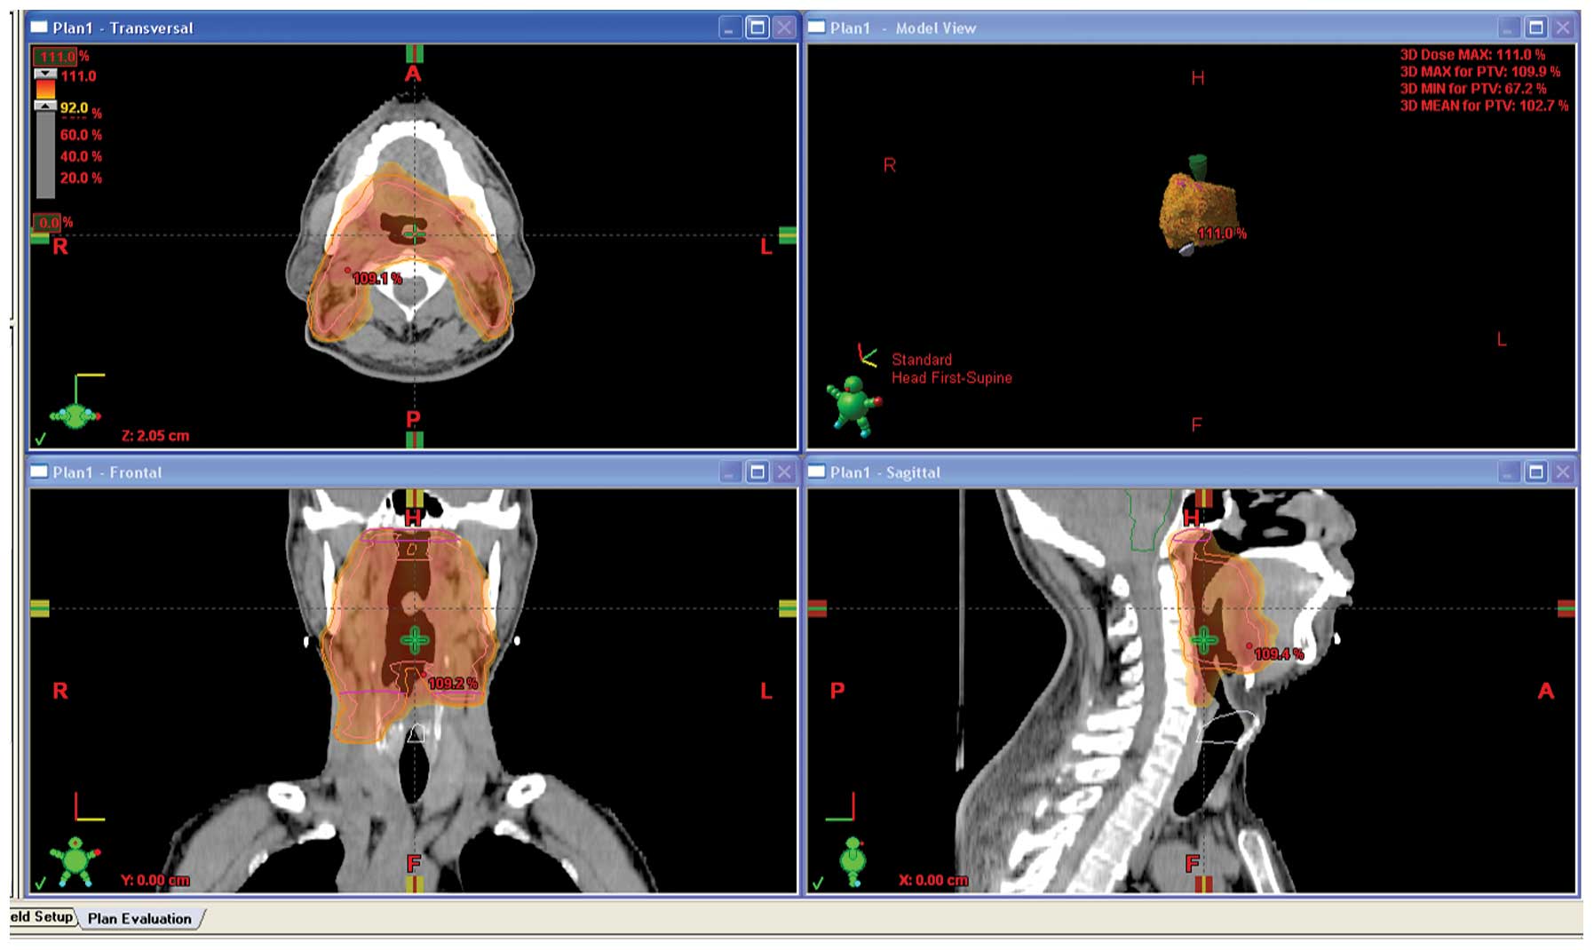Click the patient orientation figure in Sagittal view

pos(853,859)
